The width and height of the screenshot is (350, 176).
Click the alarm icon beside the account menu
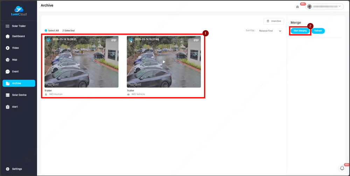[297, 7]
